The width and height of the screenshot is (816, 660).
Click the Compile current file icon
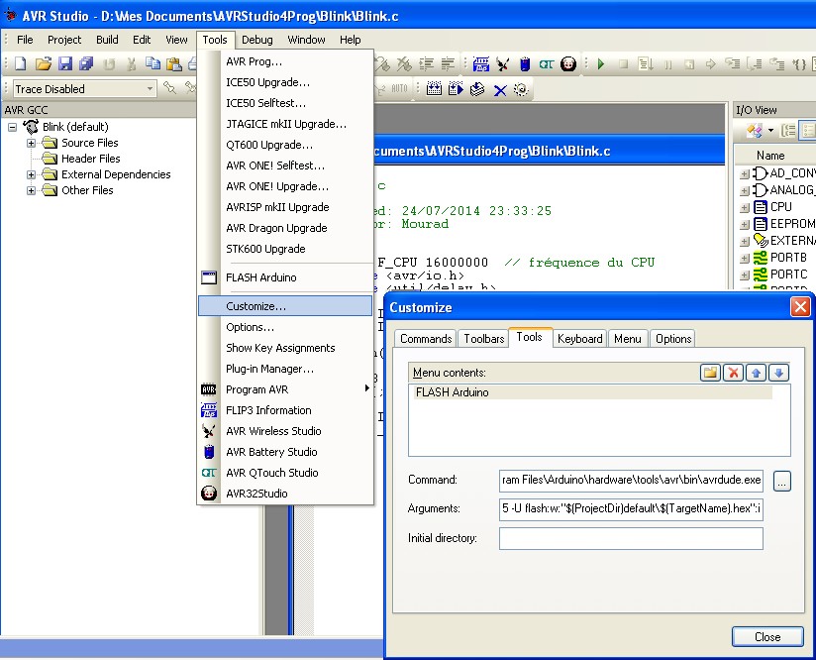[477, 89]
